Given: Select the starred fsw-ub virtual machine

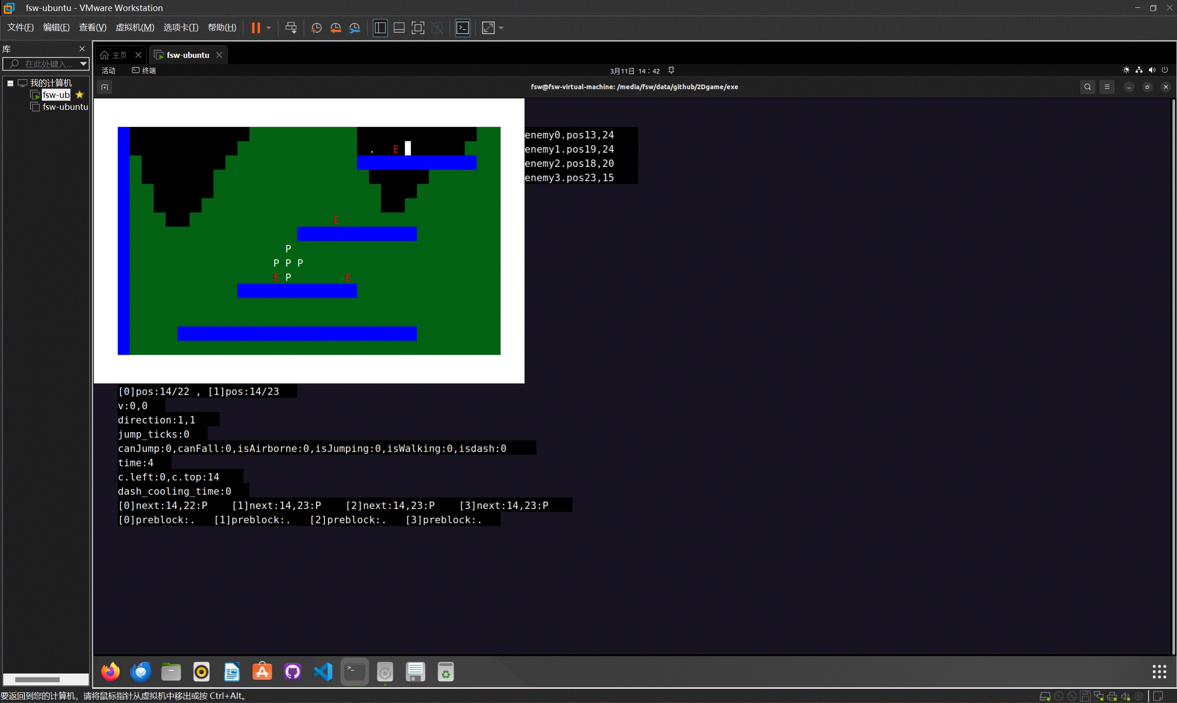Looking at the screenshot, I should [56, 95].
